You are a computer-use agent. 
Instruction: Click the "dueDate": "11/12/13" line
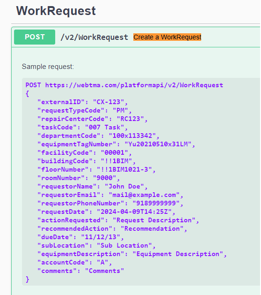[80, 237]
